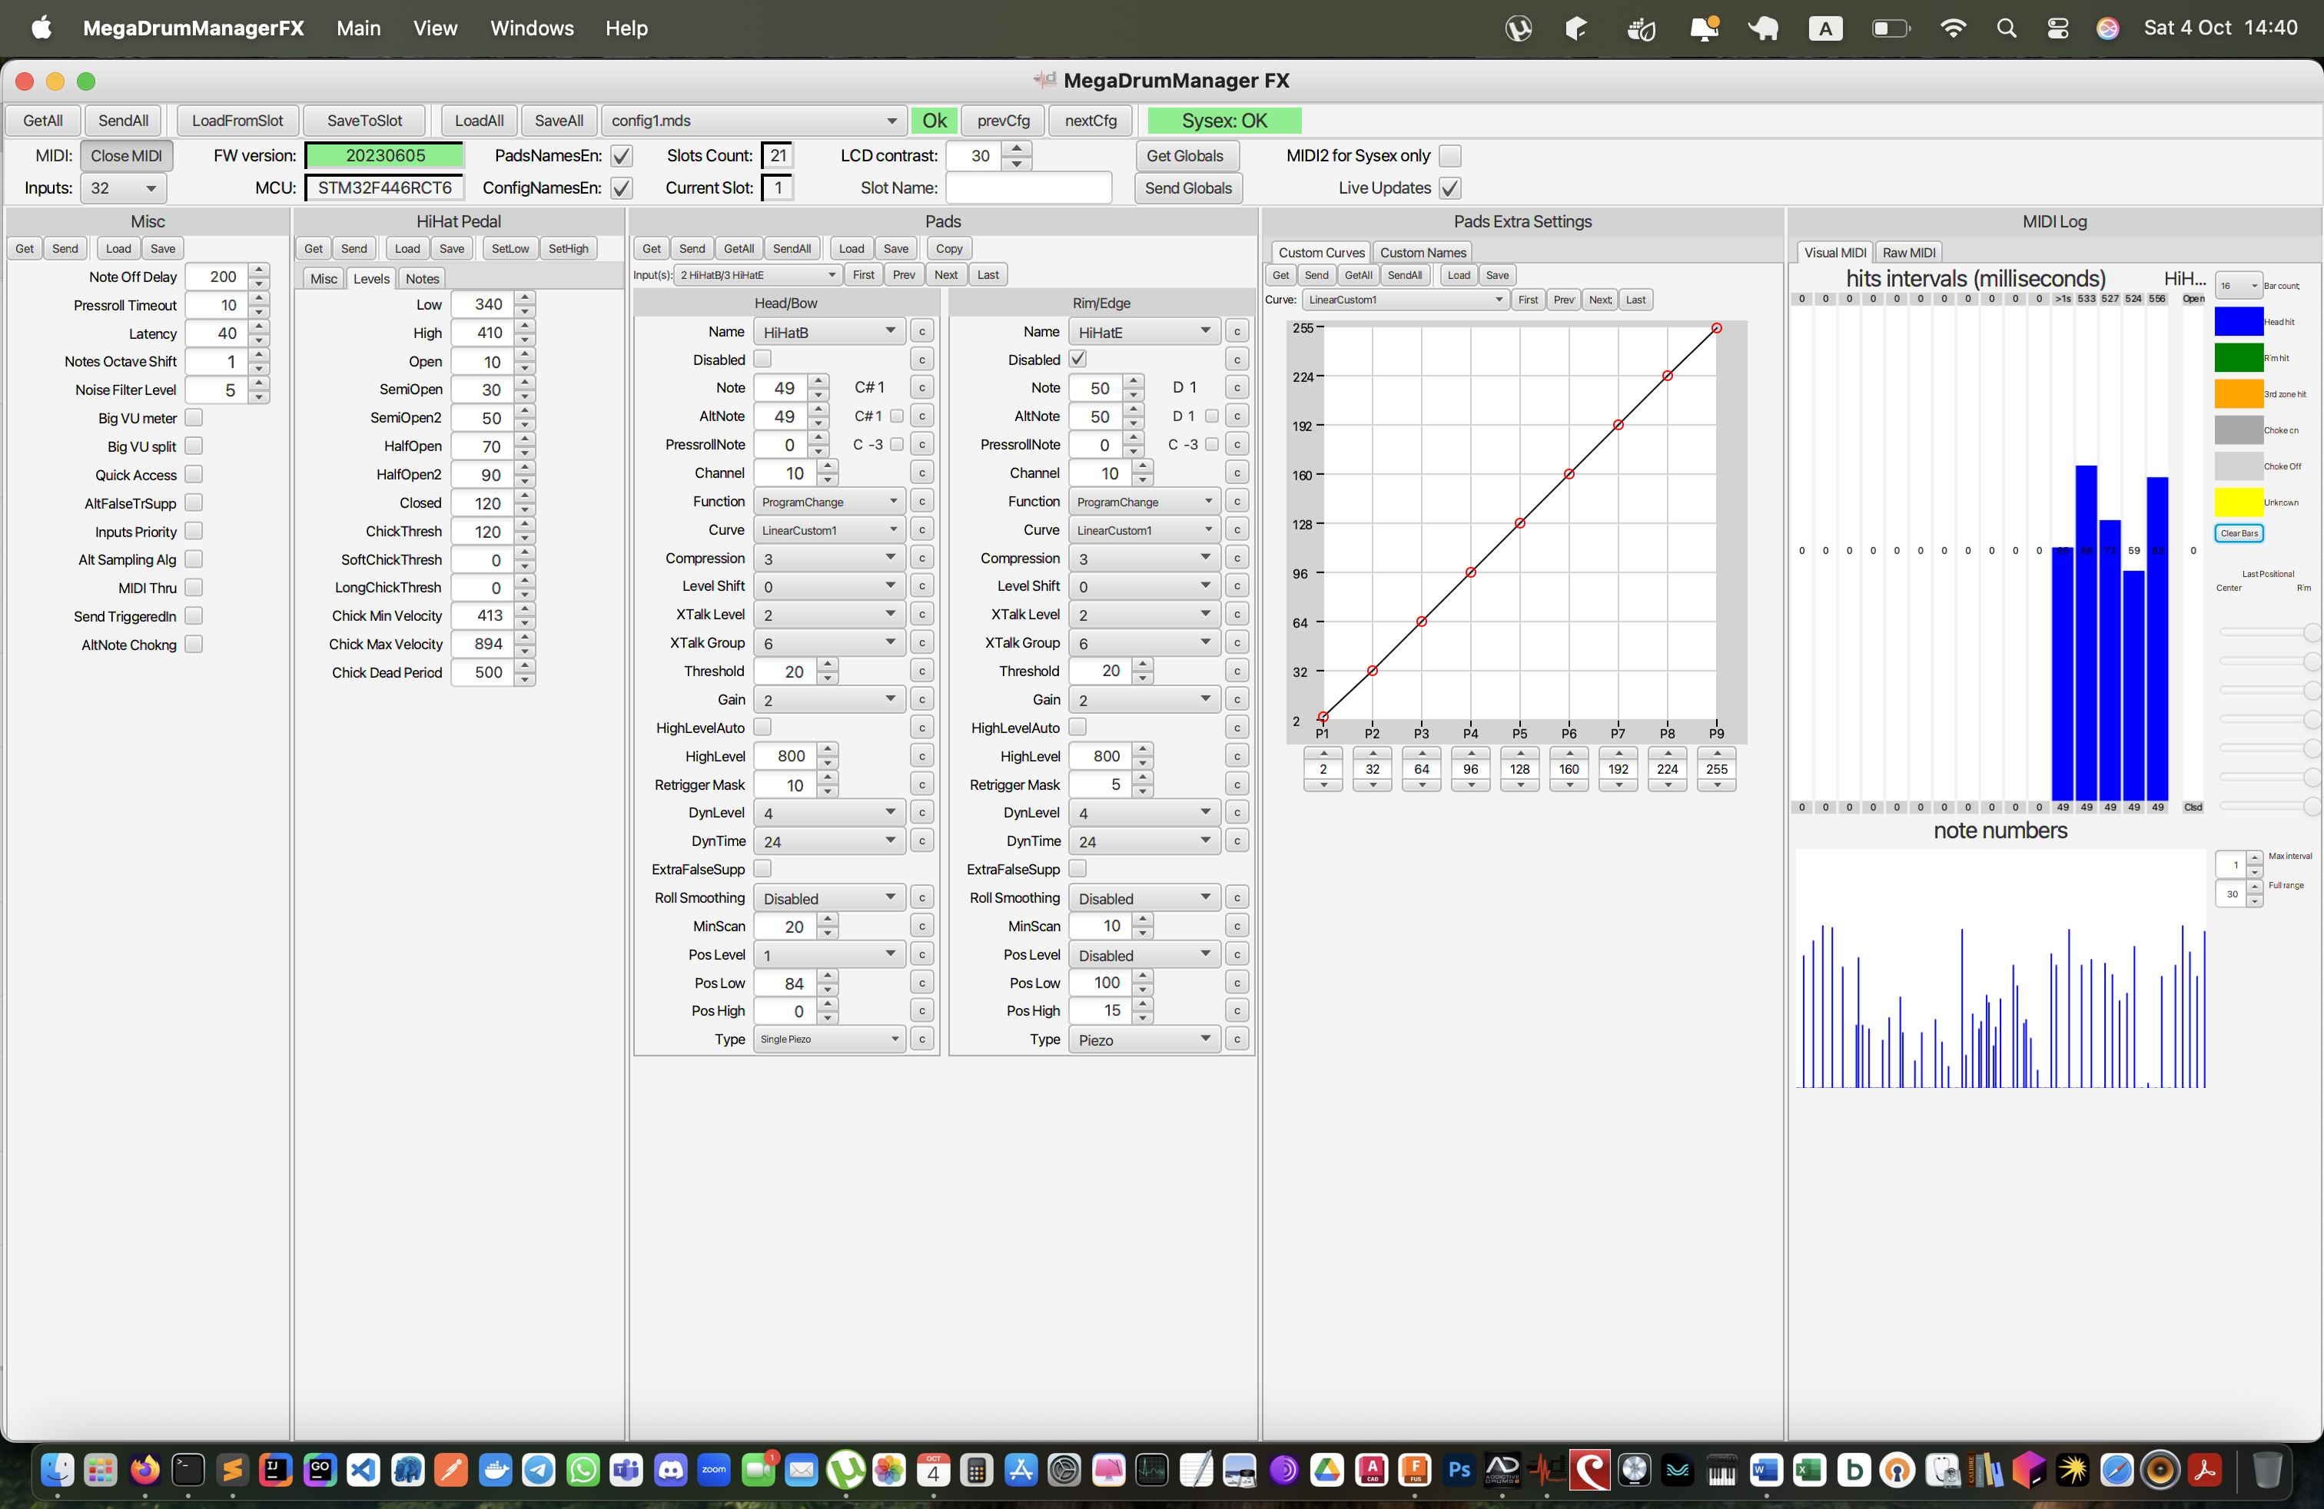The image size is (2324, 1509).
Task: Open the Pads Input(s) selector dropdown
Action: [758, 275]
